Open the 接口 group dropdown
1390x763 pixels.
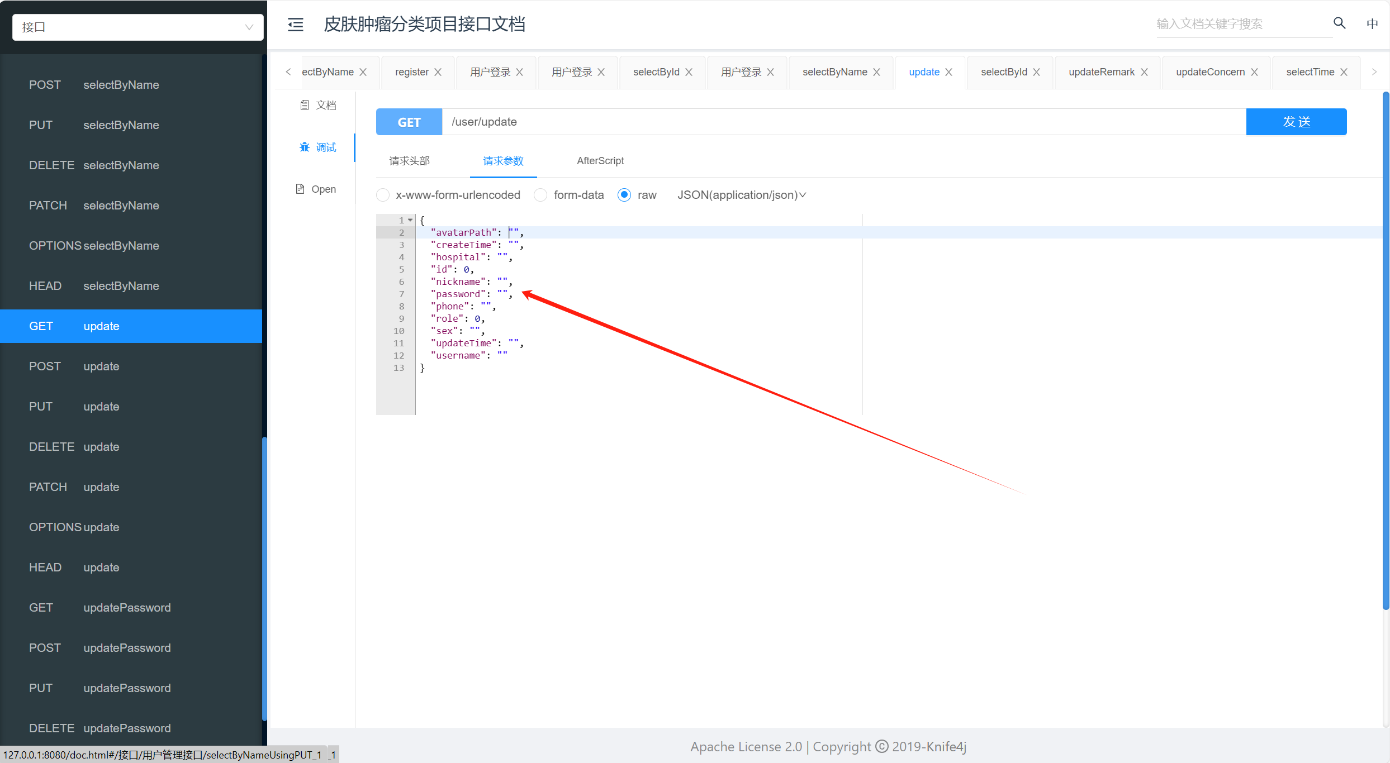pos(137,27)
